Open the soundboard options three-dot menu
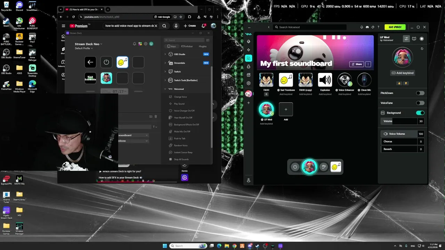The width and height of the screenshot is (445, 250). (x=368, y=64)
